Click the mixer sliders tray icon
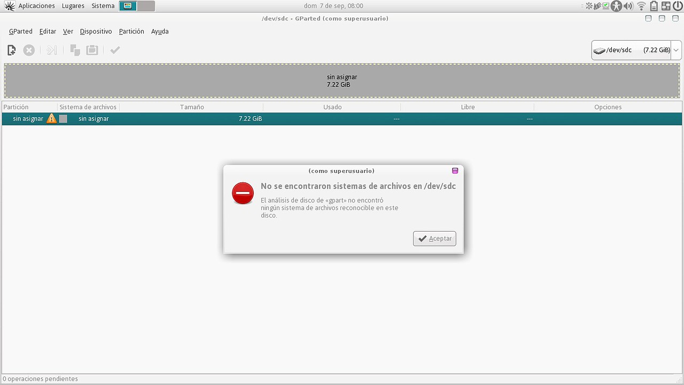 tap(665, 6)
